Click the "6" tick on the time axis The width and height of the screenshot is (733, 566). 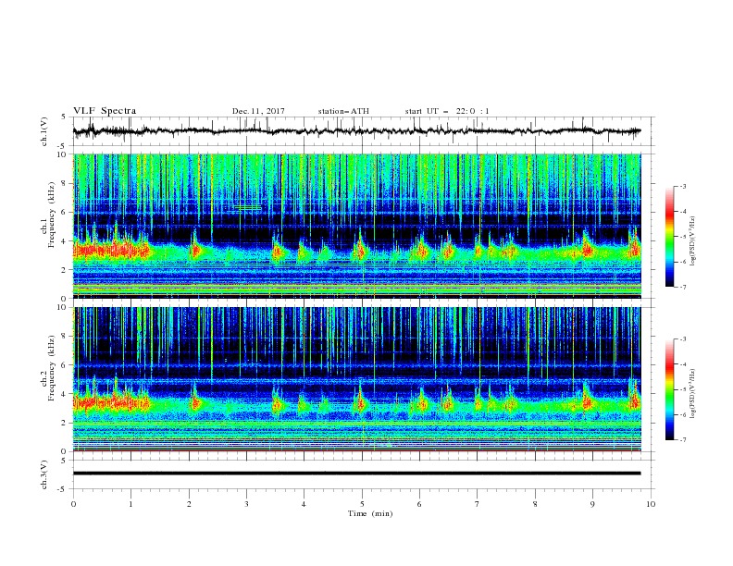(419, 504)
